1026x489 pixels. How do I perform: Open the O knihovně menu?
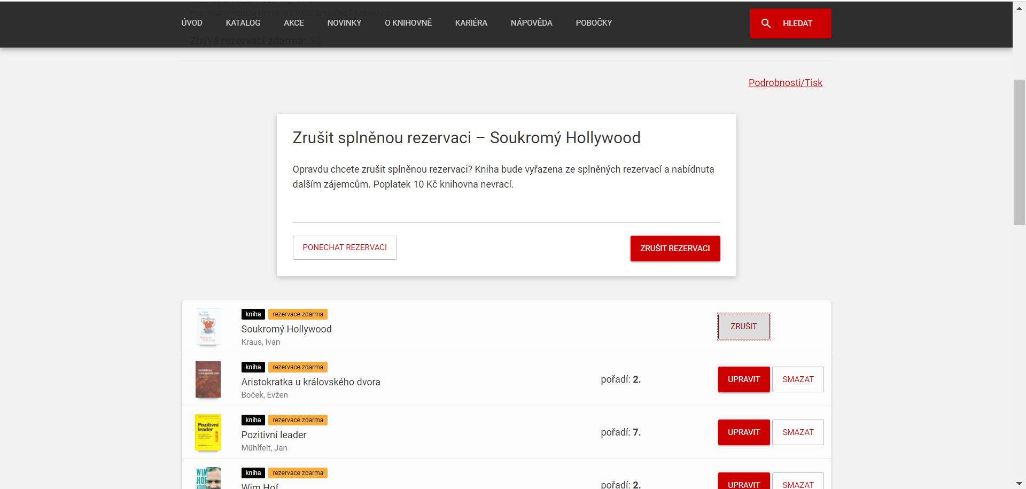point(408,23)
